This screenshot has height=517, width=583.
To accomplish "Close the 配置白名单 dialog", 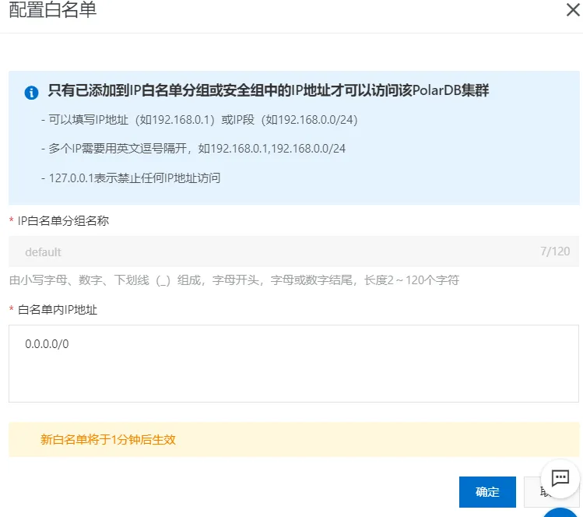I will tap(573, 9).
